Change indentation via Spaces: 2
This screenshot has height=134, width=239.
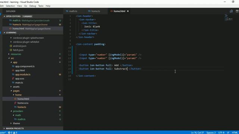(211, 133)
